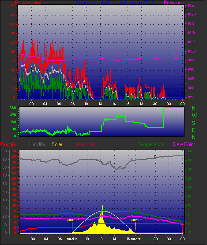Screen dimensions: 207x245
Task: Click the 'Max solar' legend label
Action: click(86, 144)
